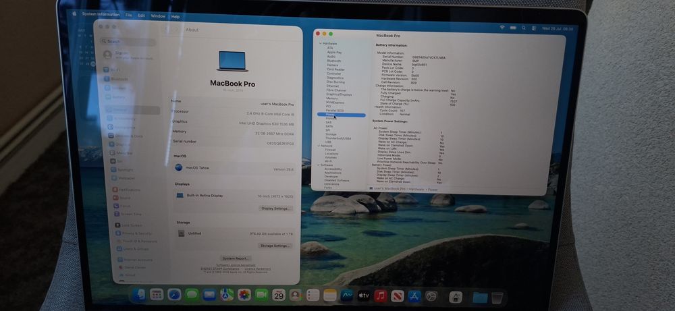Open News from the Dock
Image resolution: width=675 pixels, height=311 pixels.
click(x=398, y=296)
